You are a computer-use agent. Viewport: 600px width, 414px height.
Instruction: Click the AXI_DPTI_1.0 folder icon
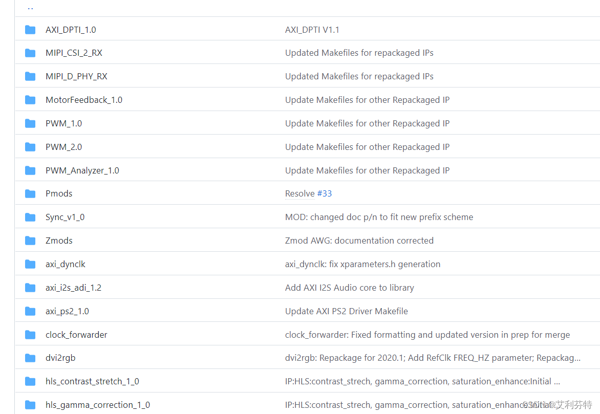pyautogui.click(x=30, y=30)
